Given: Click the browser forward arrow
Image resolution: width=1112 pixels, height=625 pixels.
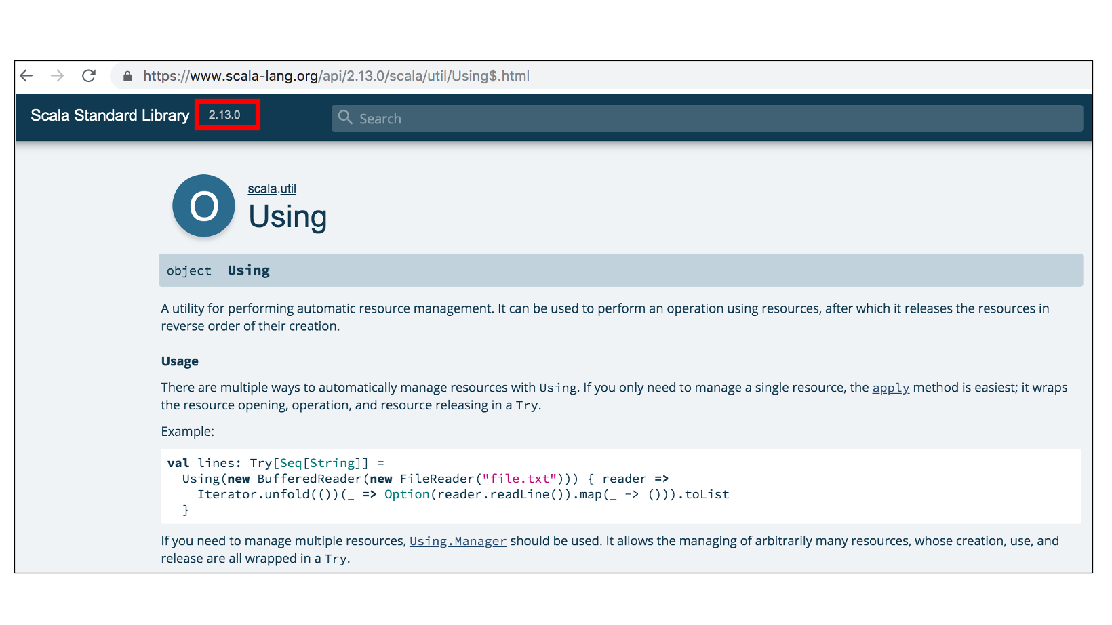Looking at the screenshot, I should [58, 76].
